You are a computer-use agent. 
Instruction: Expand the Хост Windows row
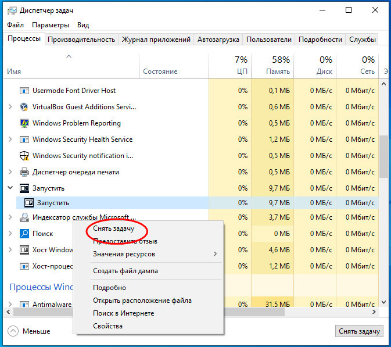(10, 250)
